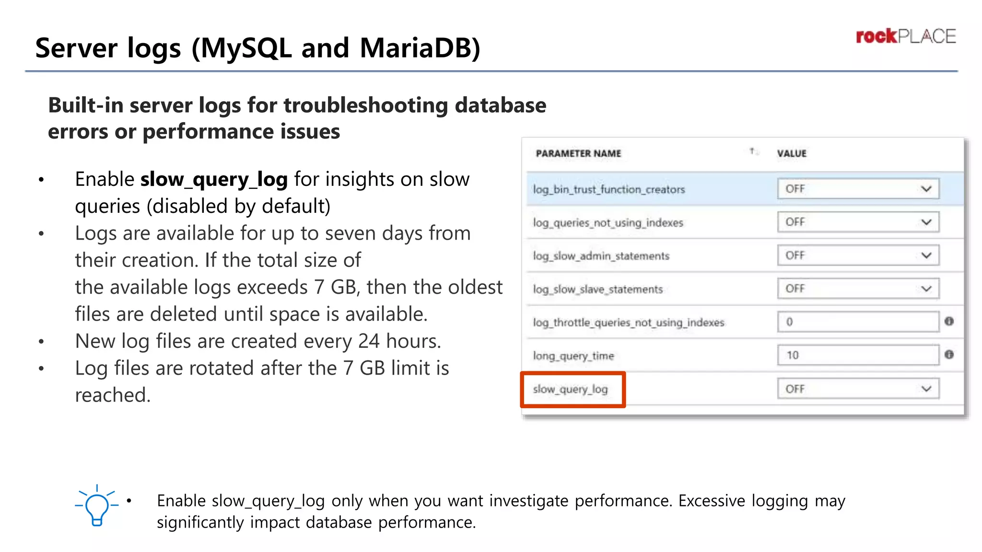Click the slide title Server logs
982x552 pixels.
point(258,48)
